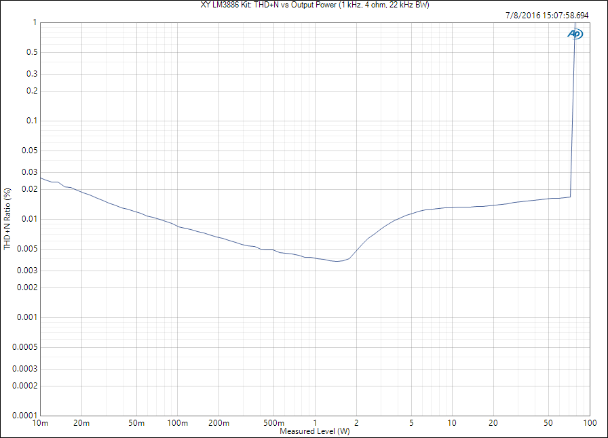The width and height of the screenshot is (608, 438).
Task: Click the curve start at 10m W
Action: (41, 178)
